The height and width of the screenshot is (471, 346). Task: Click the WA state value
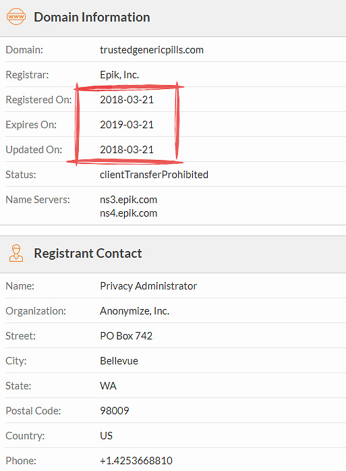point(108,386)
